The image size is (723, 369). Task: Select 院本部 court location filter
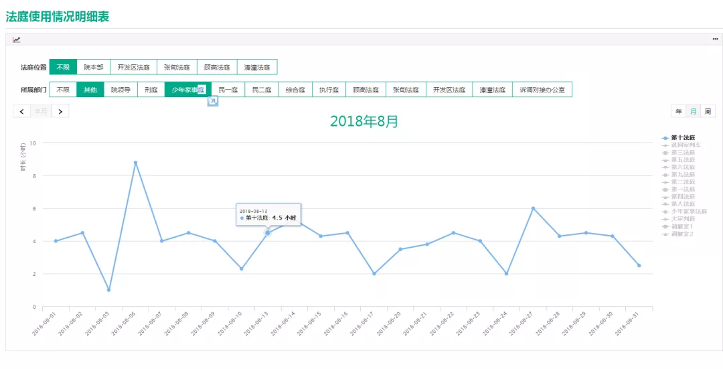click(94, 67)
